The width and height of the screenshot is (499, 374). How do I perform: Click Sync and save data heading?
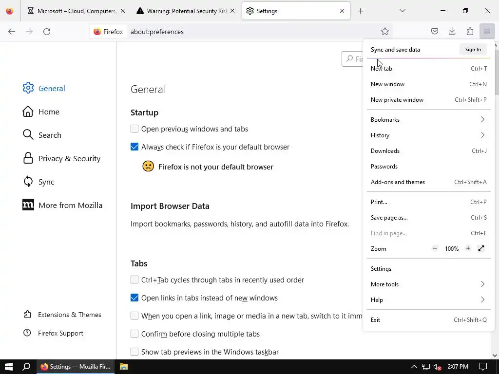pyautogui.click(x=395, y=49)
